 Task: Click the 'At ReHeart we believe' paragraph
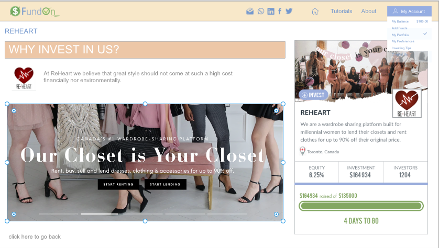[x=138, y=76]
